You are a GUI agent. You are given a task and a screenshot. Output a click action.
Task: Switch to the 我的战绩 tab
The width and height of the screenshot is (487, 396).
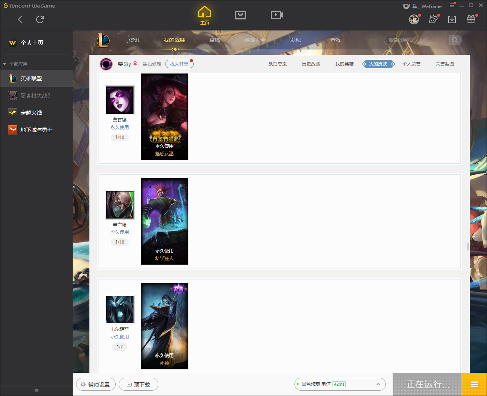pos(174,40)
